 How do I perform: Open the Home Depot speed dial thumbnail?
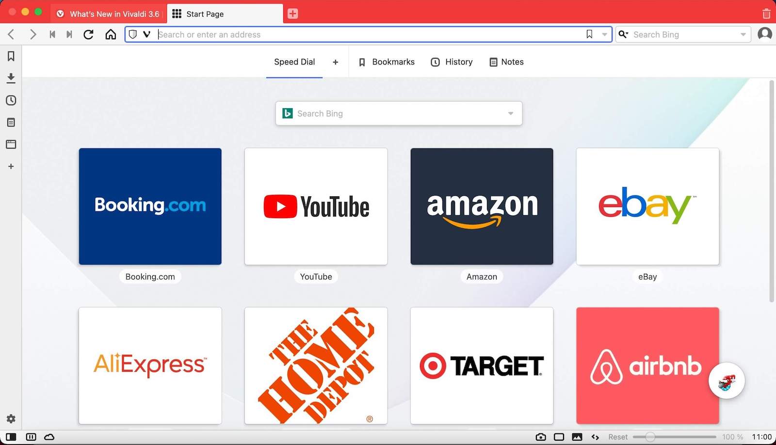pyautogui.click(x=316, y=366)
